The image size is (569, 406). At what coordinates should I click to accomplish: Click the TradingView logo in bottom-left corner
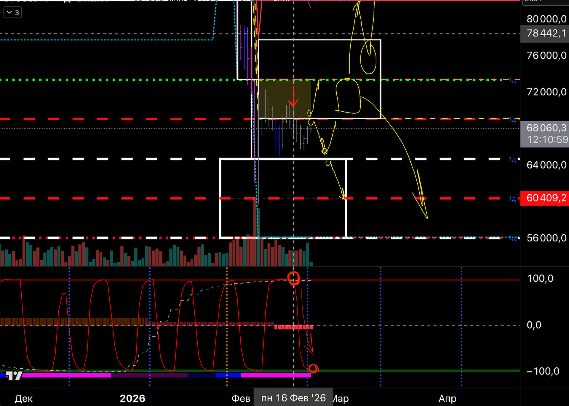14,376
